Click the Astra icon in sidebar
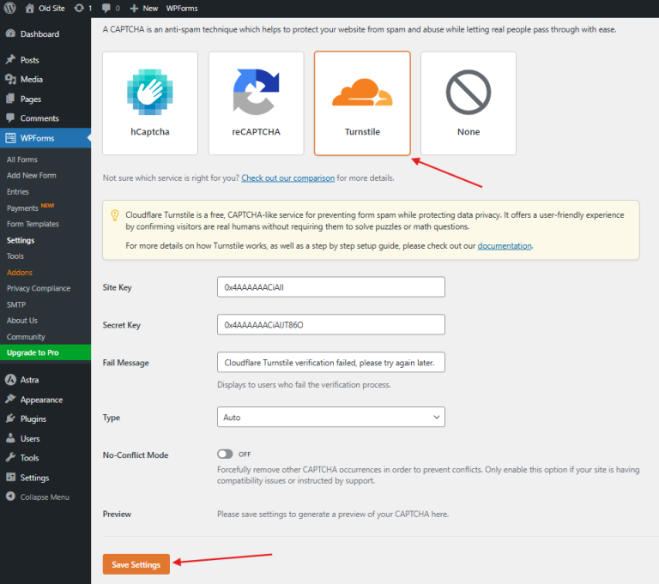 pyautogui.click(x=10, y=380)
